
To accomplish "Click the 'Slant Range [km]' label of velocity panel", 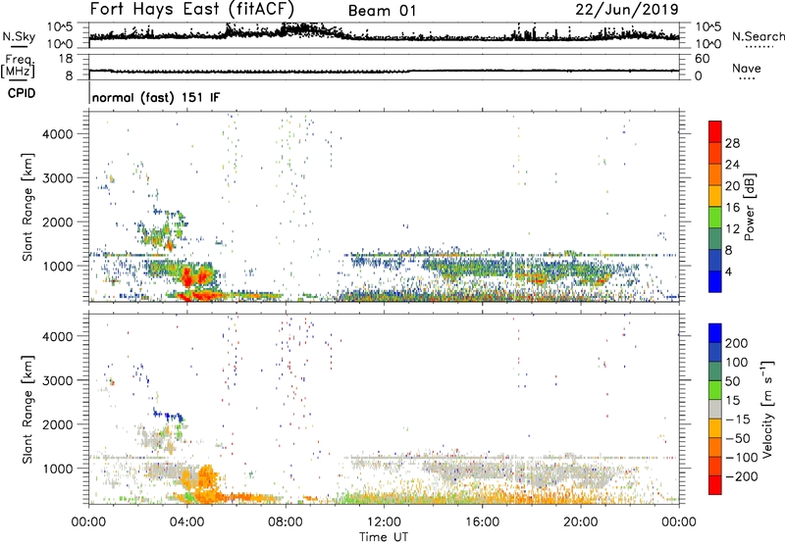I will [27, 410].
